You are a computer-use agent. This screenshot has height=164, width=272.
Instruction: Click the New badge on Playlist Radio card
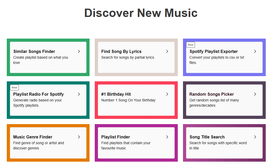click(14, 88)
